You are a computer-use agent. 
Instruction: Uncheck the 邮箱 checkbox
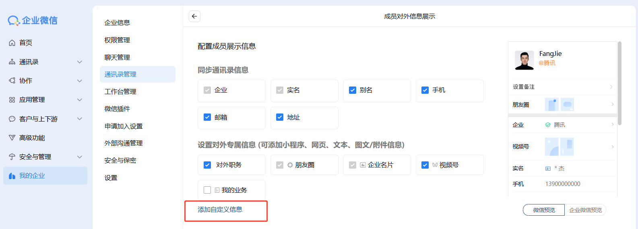click(207, 117)
